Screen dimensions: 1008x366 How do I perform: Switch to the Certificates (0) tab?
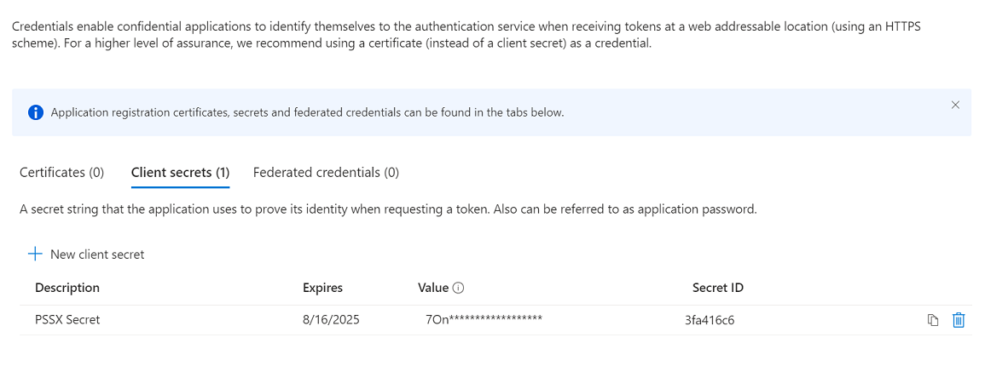coord(61,172)
